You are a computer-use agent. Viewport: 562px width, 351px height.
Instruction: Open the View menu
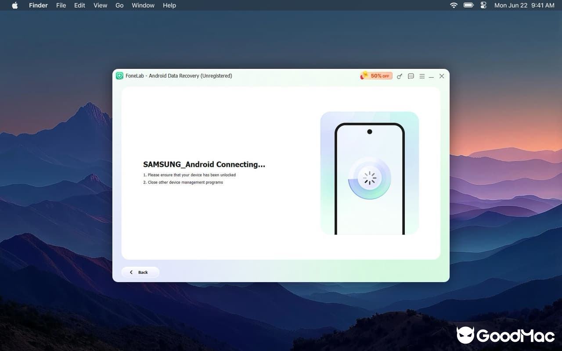(101, 5)
